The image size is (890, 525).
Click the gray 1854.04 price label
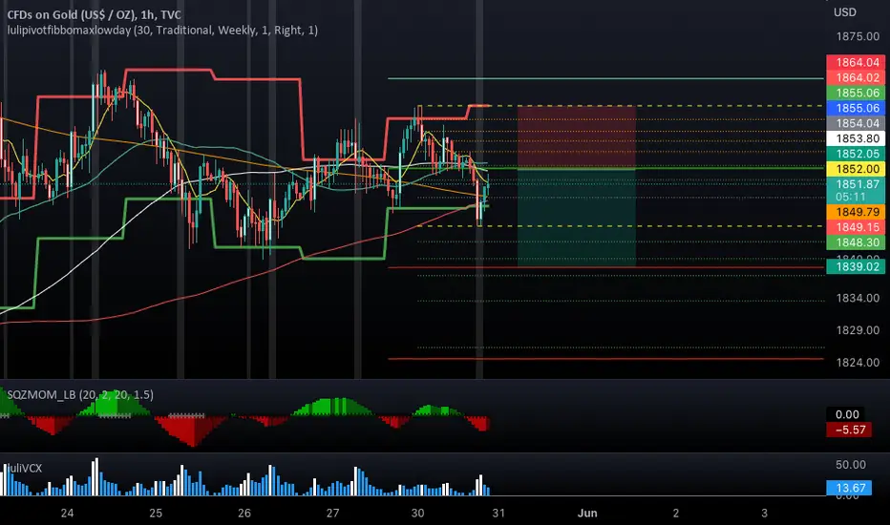[856, 124]
